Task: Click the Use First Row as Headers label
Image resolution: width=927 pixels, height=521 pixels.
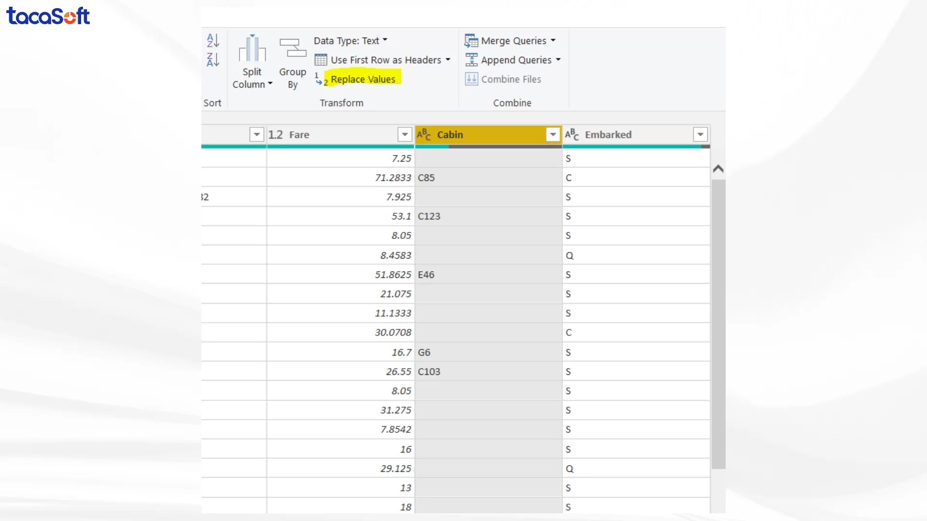Action: [386, 60]
